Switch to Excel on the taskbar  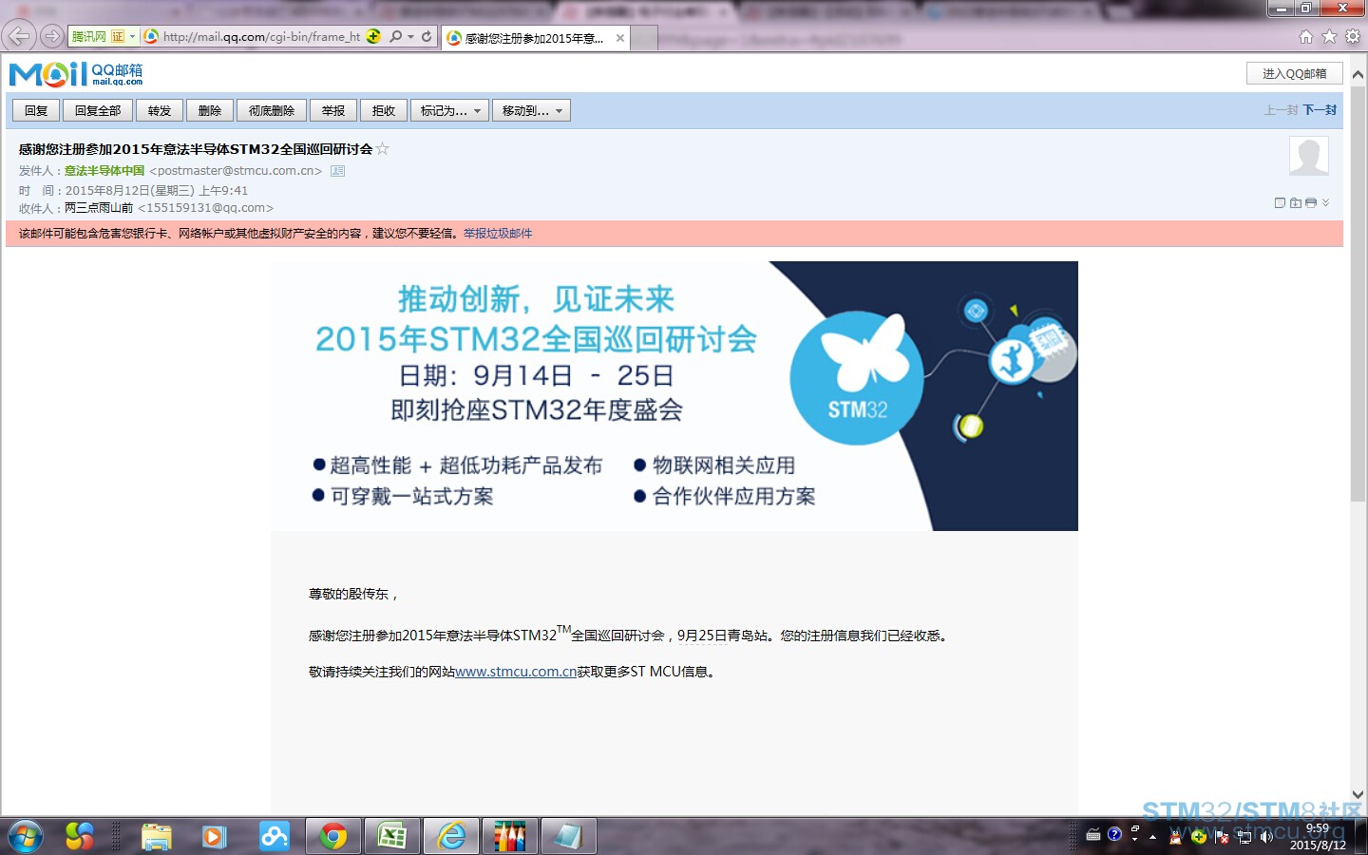(392, 836)
